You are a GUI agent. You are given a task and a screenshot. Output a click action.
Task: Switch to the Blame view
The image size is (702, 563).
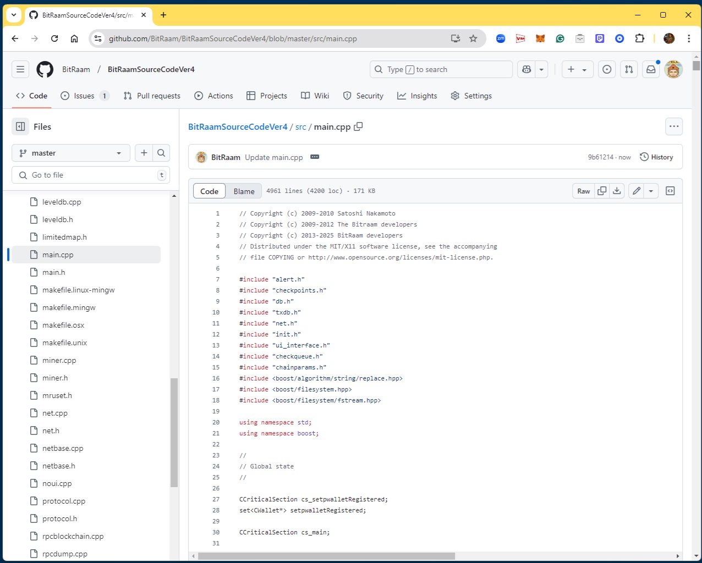244,191
